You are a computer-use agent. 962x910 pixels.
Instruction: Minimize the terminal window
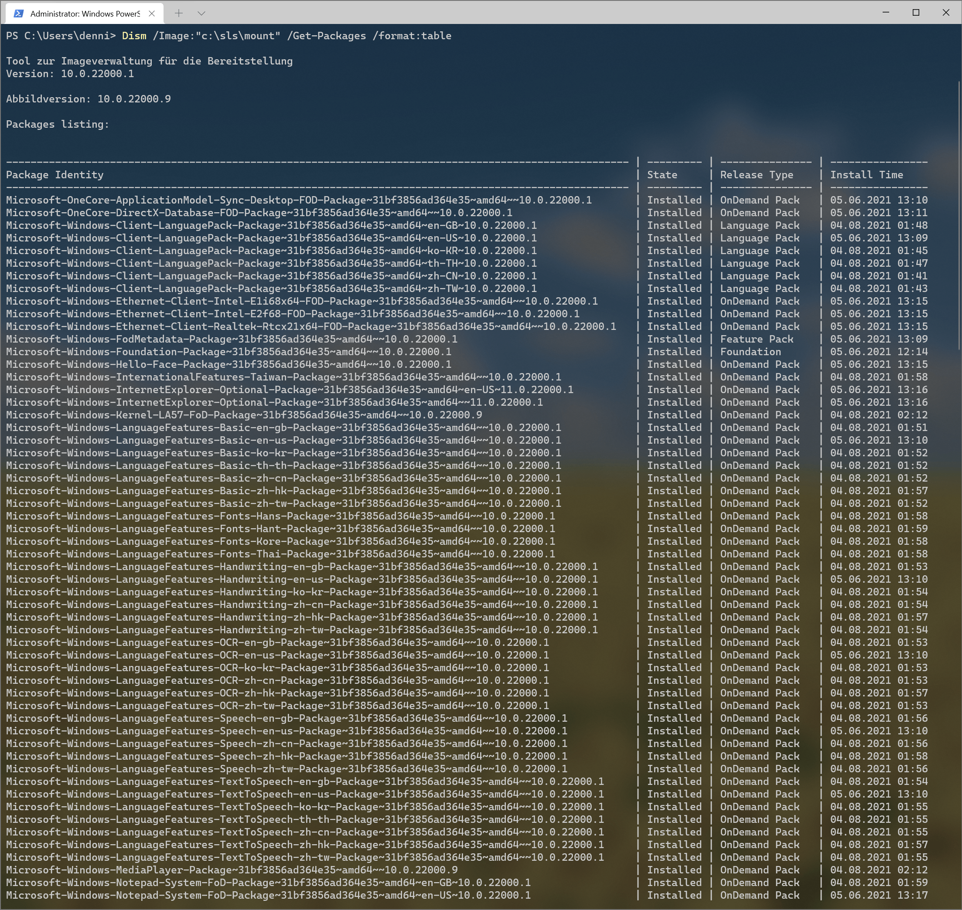886,13
